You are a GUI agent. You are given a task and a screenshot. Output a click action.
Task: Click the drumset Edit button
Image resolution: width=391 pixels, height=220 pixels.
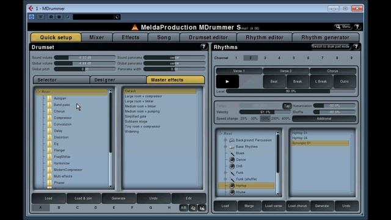tap(189, 198)
